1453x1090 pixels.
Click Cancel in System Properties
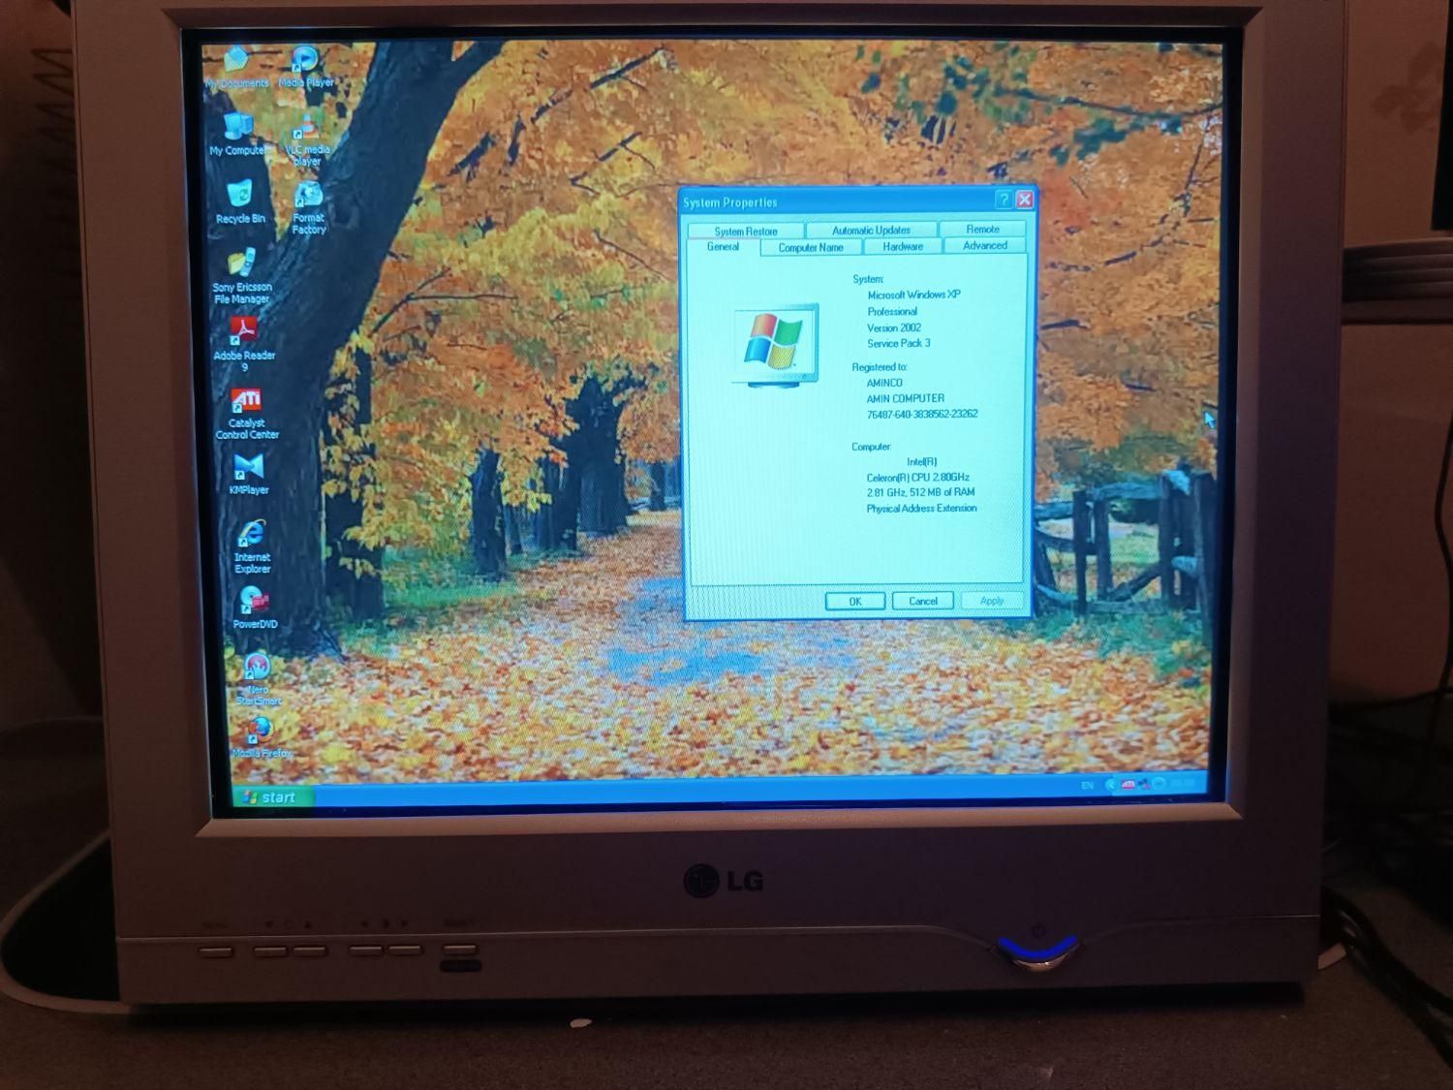[923, 601]
